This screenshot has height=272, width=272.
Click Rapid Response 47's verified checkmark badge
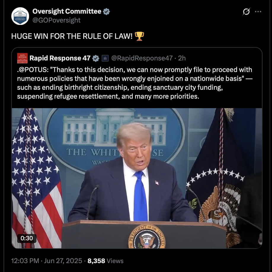point(96,58)
